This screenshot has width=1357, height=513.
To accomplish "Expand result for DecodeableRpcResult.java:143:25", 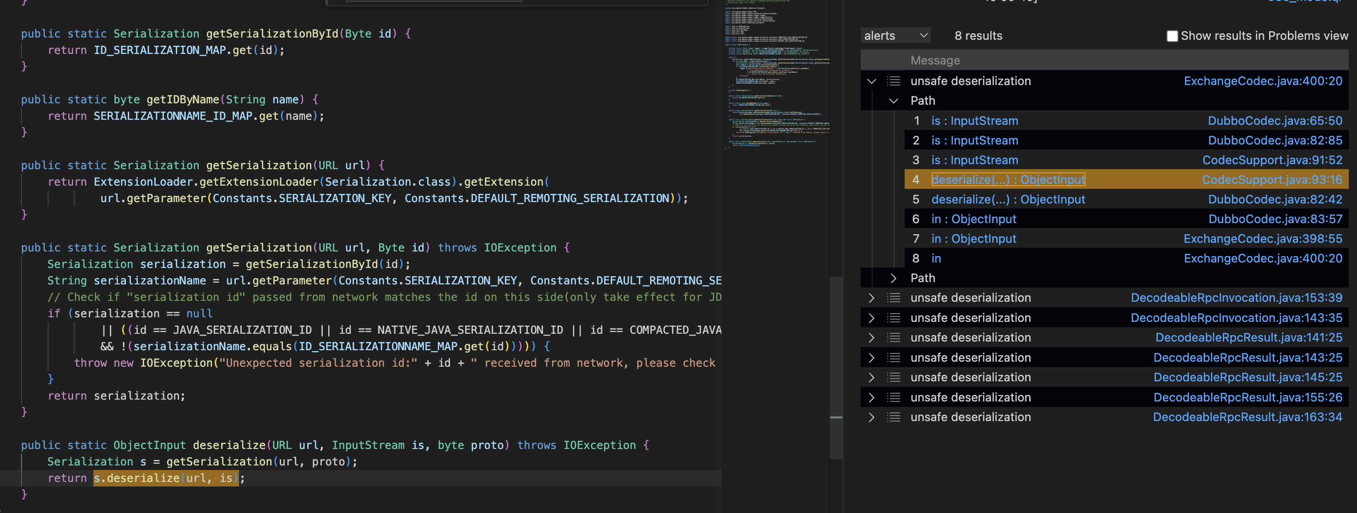I will [x=871, y=358].
